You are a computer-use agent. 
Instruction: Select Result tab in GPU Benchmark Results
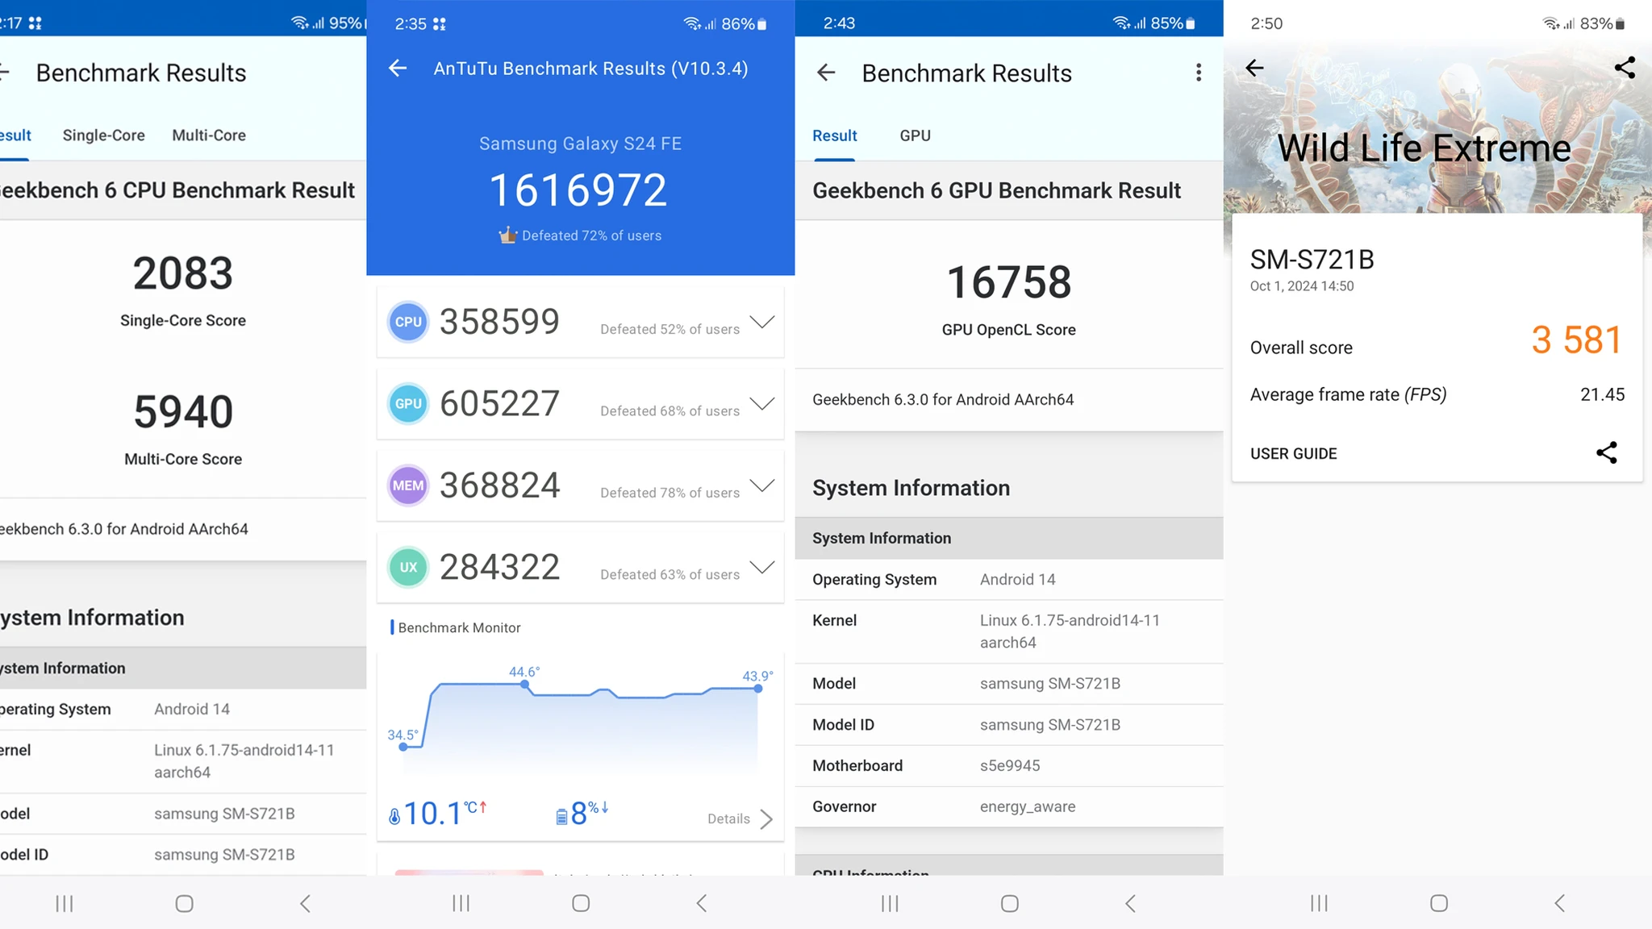tap(835, 135)
